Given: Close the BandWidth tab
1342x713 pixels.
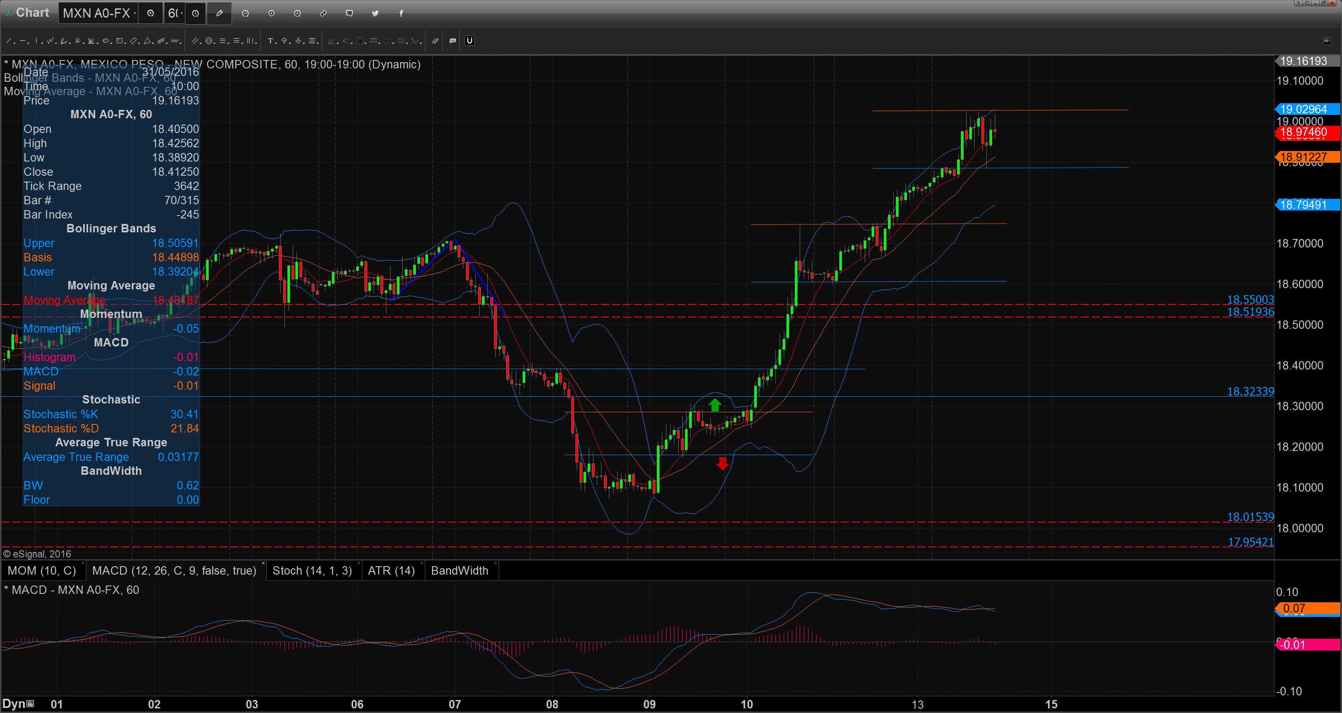Looking at the screenshot, I should [495, 563].
